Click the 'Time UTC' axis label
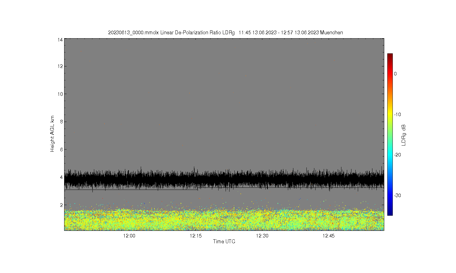The height and width of the screenshot is (273, 456). tap(224, 242)
